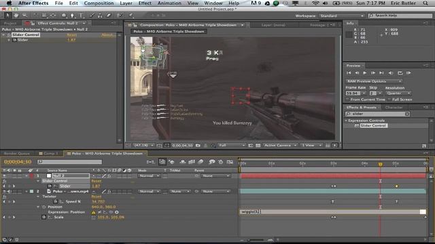The height and width of the screenshot is (244, 435).
Task: Jump to first frame in Preview panel
Action: tap(349, 73)
